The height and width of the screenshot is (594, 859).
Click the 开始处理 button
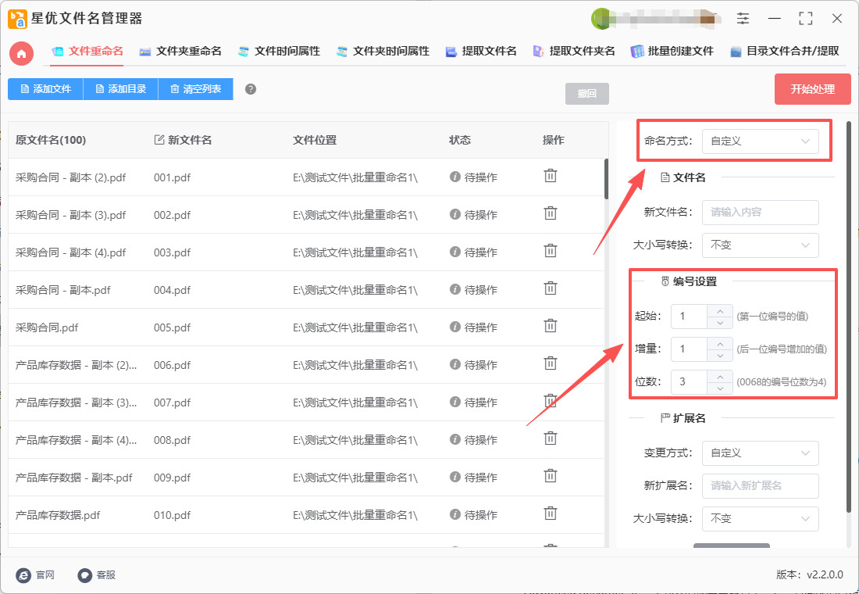click(x=812, y=89)
